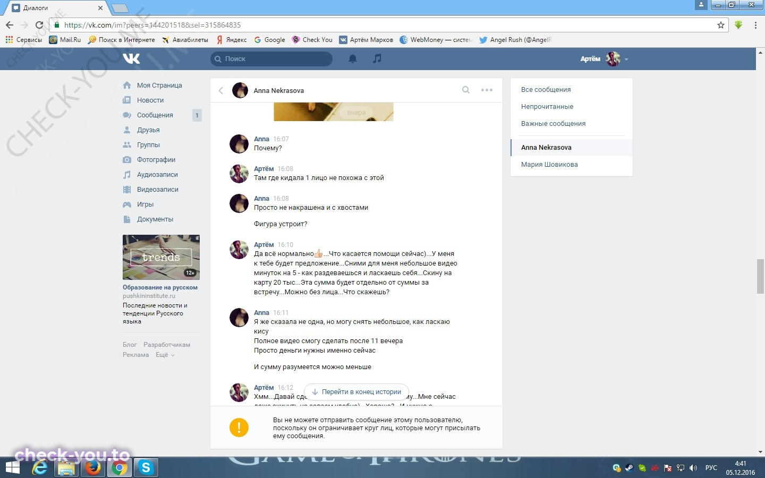Open Windows Start button
Viewport: 765px width, 478px height.
pos(13,468)
